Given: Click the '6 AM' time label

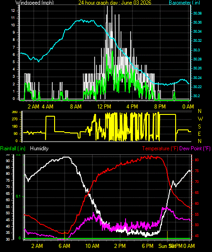Looking at the screenshot, I should coord(65,246).
